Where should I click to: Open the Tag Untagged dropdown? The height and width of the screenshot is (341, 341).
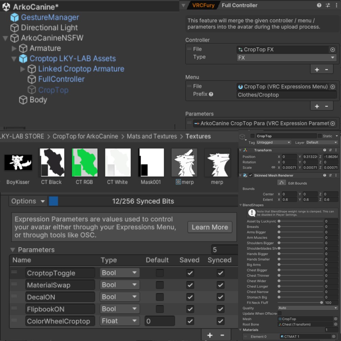[273, 143]
